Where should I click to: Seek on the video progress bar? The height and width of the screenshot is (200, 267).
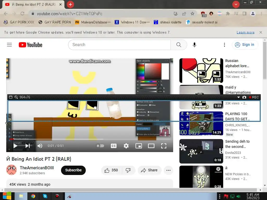90,139
